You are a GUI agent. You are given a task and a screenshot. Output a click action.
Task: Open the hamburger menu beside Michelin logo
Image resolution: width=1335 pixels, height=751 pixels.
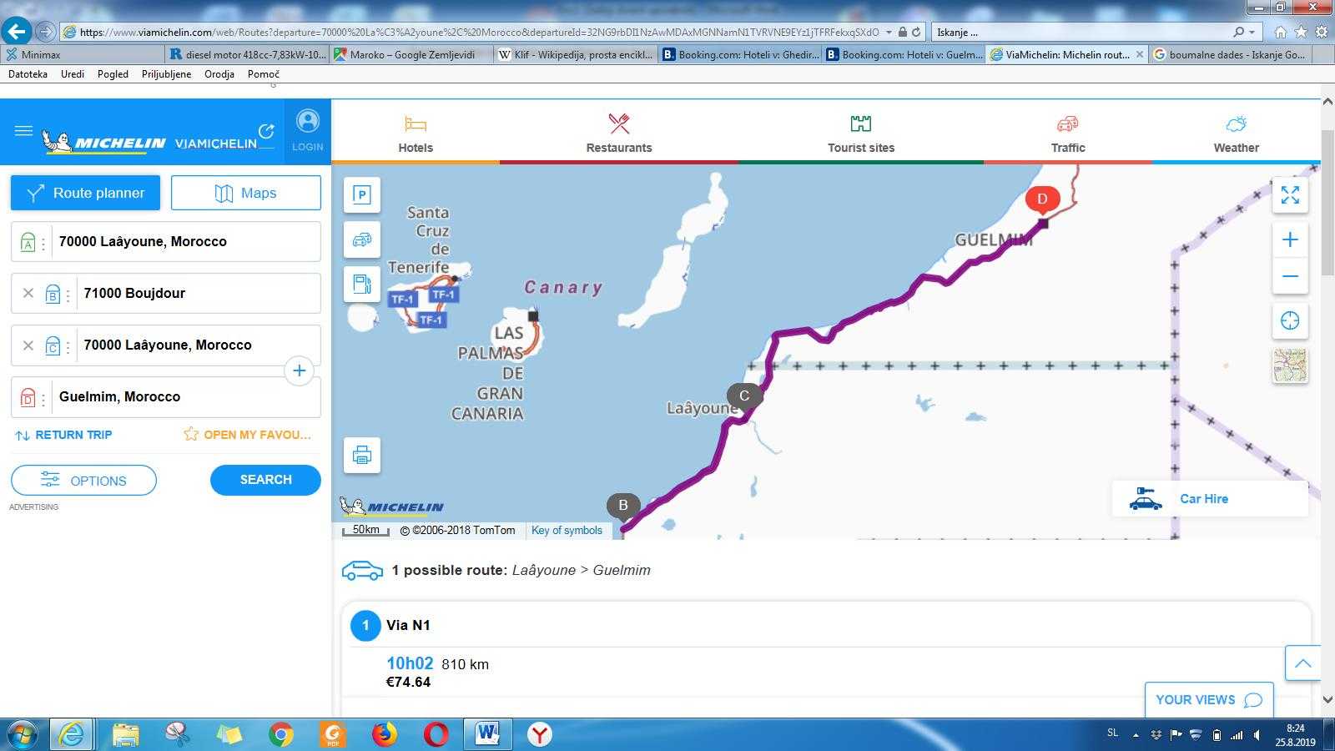coord(23,131)
